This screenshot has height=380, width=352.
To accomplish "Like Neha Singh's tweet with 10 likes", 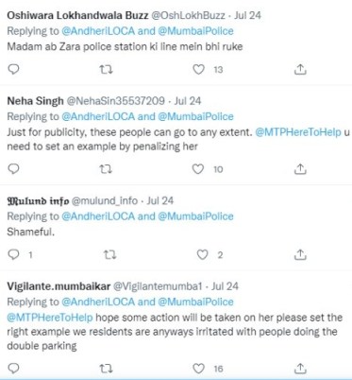I will [x=198, y=169].
